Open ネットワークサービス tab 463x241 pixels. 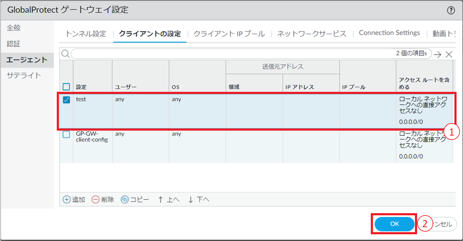click(x=312, y=34)
